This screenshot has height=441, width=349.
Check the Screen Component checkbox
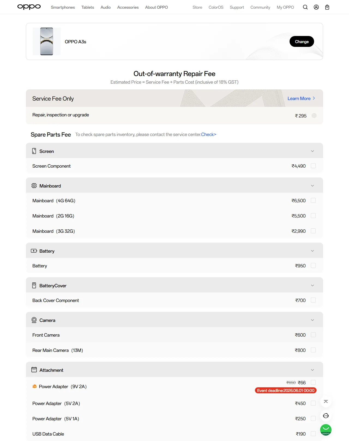tap(313, 166)
